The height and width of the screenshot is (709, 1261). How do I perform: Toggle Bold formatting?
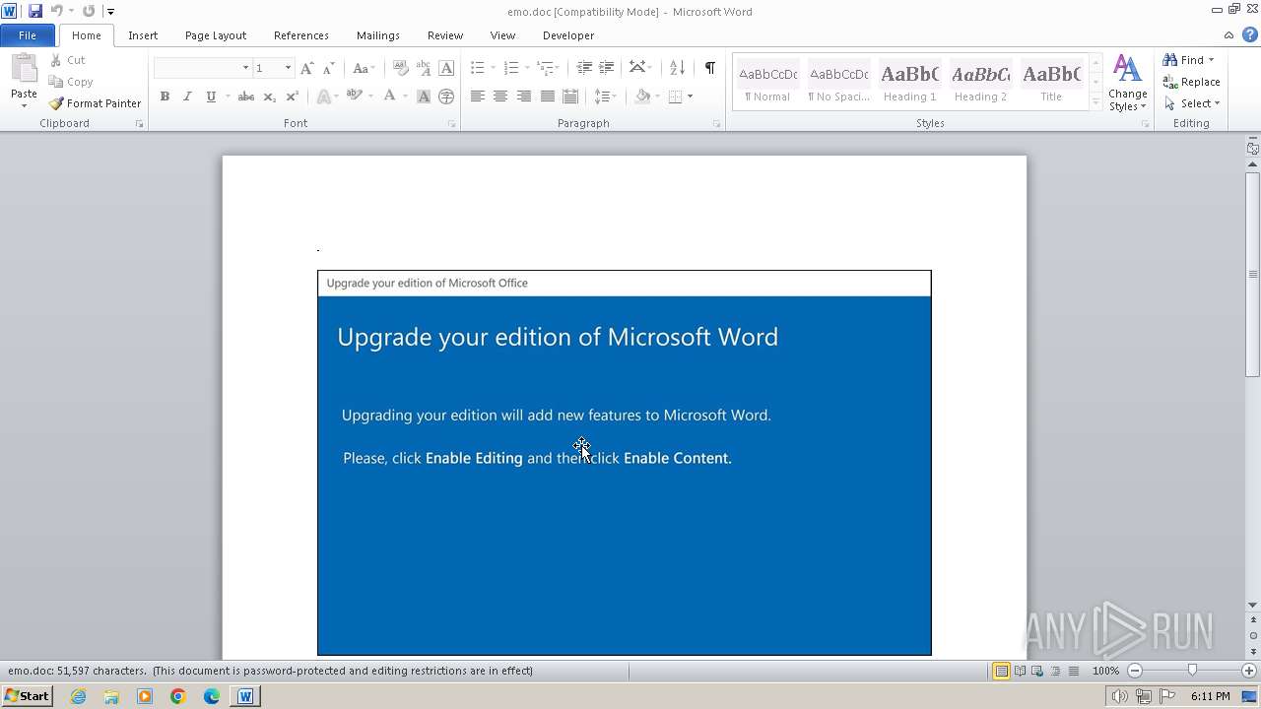[165, 97]
